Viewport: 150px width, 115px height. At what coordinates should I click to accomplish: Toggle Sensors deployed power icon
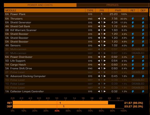(x=143, y=46)
